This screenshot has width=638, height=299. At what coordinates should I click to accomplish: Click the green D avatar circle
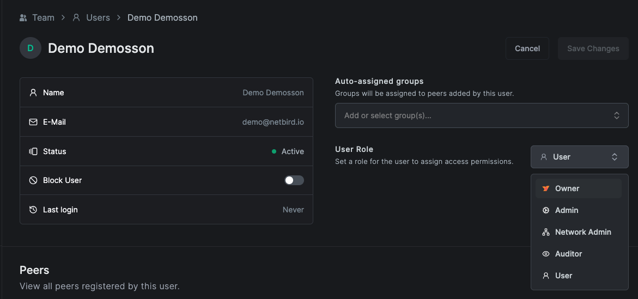[x=31, y=48]
